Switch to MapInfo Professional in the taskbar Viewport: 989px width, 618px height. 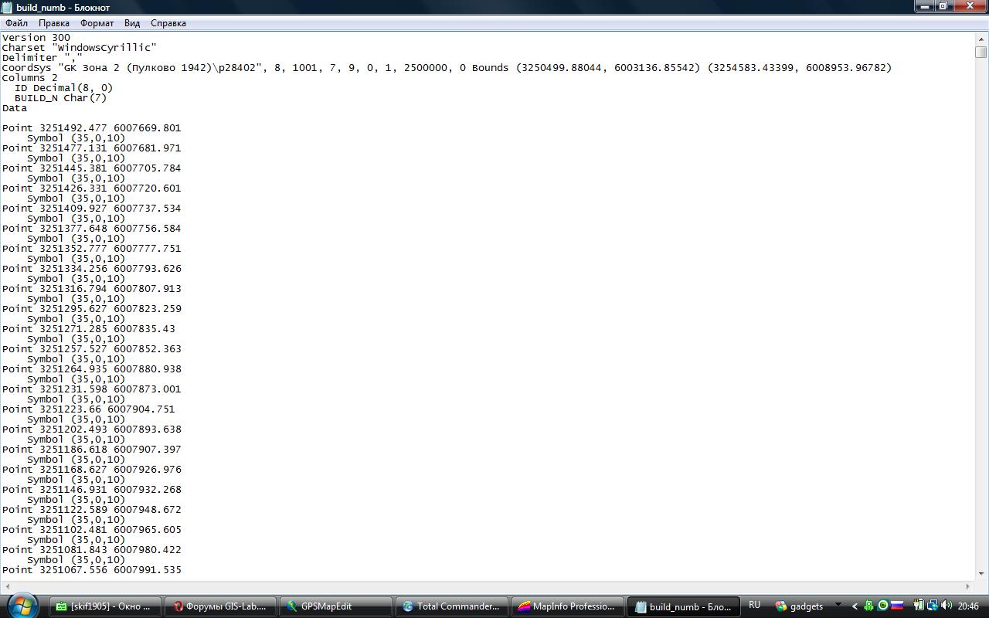pos(566,606)
